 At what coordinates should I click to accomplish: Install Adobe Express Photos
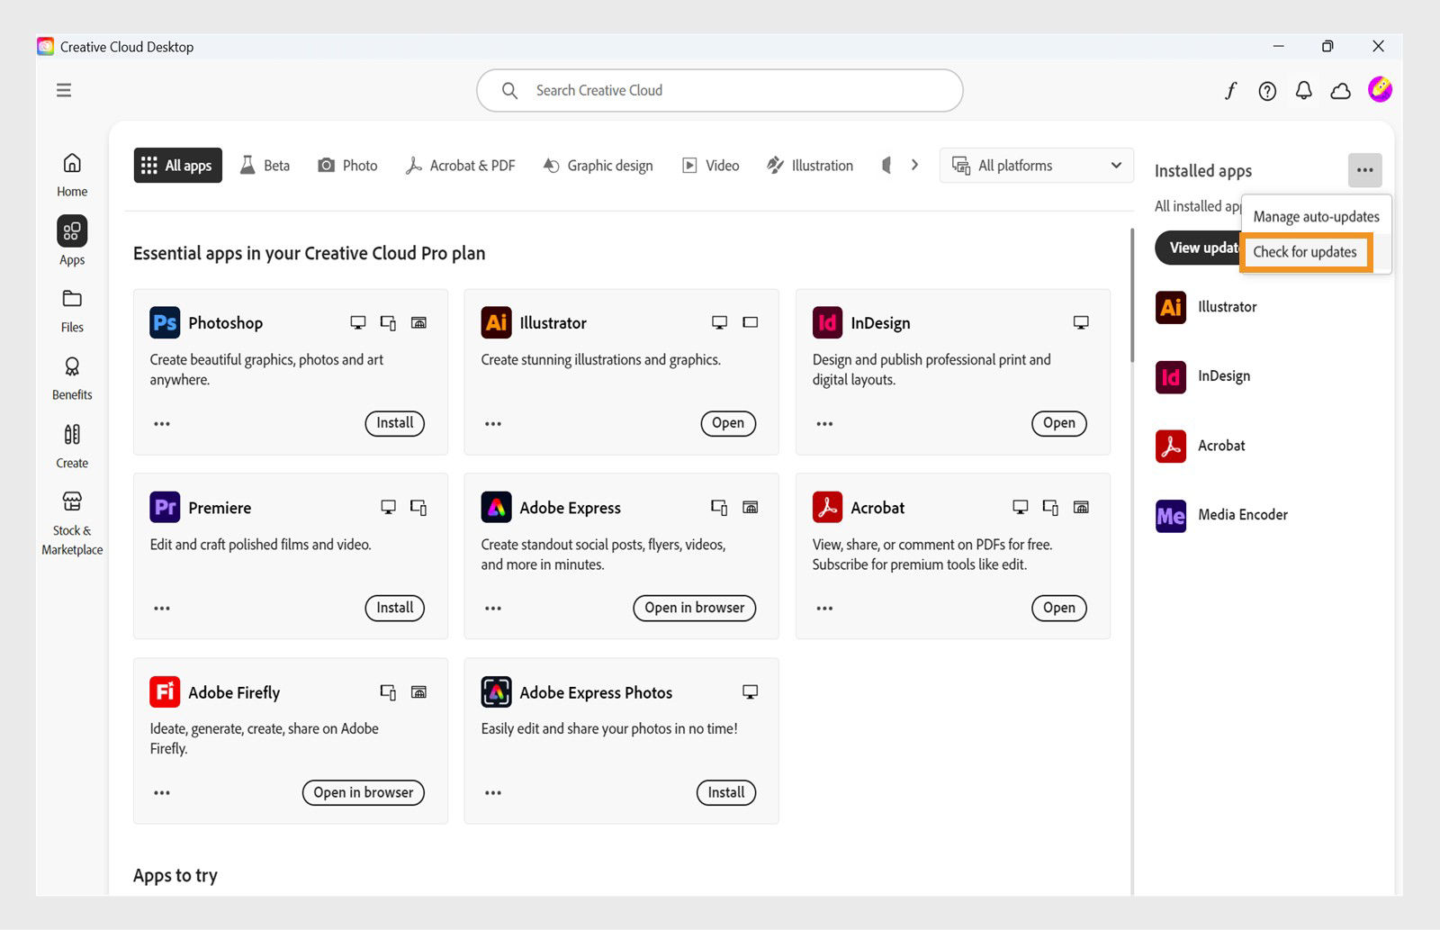coord(725,792)
